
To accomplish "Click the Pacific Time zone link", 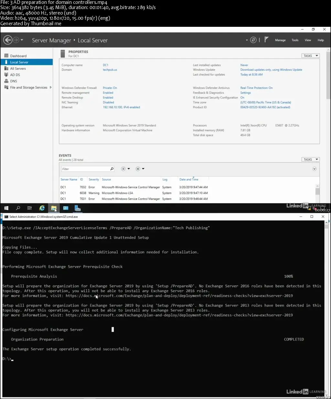I will click(x=266, y=102).
